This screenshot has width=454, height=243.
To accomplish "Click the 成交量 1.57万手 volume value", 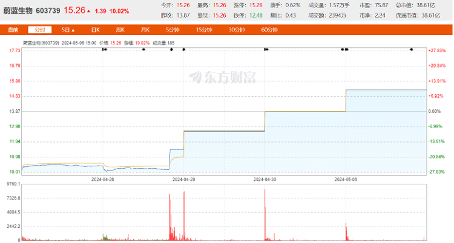I will pyautogui.click(x=340, y=5).
